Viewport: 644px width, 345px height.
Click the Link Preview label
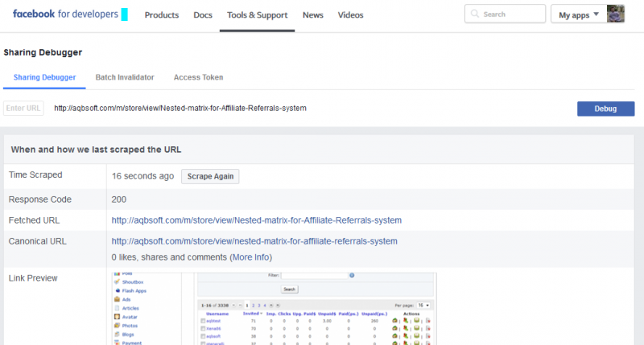[33, 278]
